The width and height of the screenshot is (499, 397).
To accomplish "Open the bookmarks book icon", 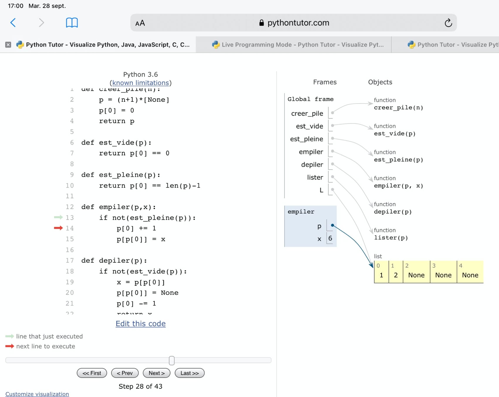I will click(x=72, y=23).
